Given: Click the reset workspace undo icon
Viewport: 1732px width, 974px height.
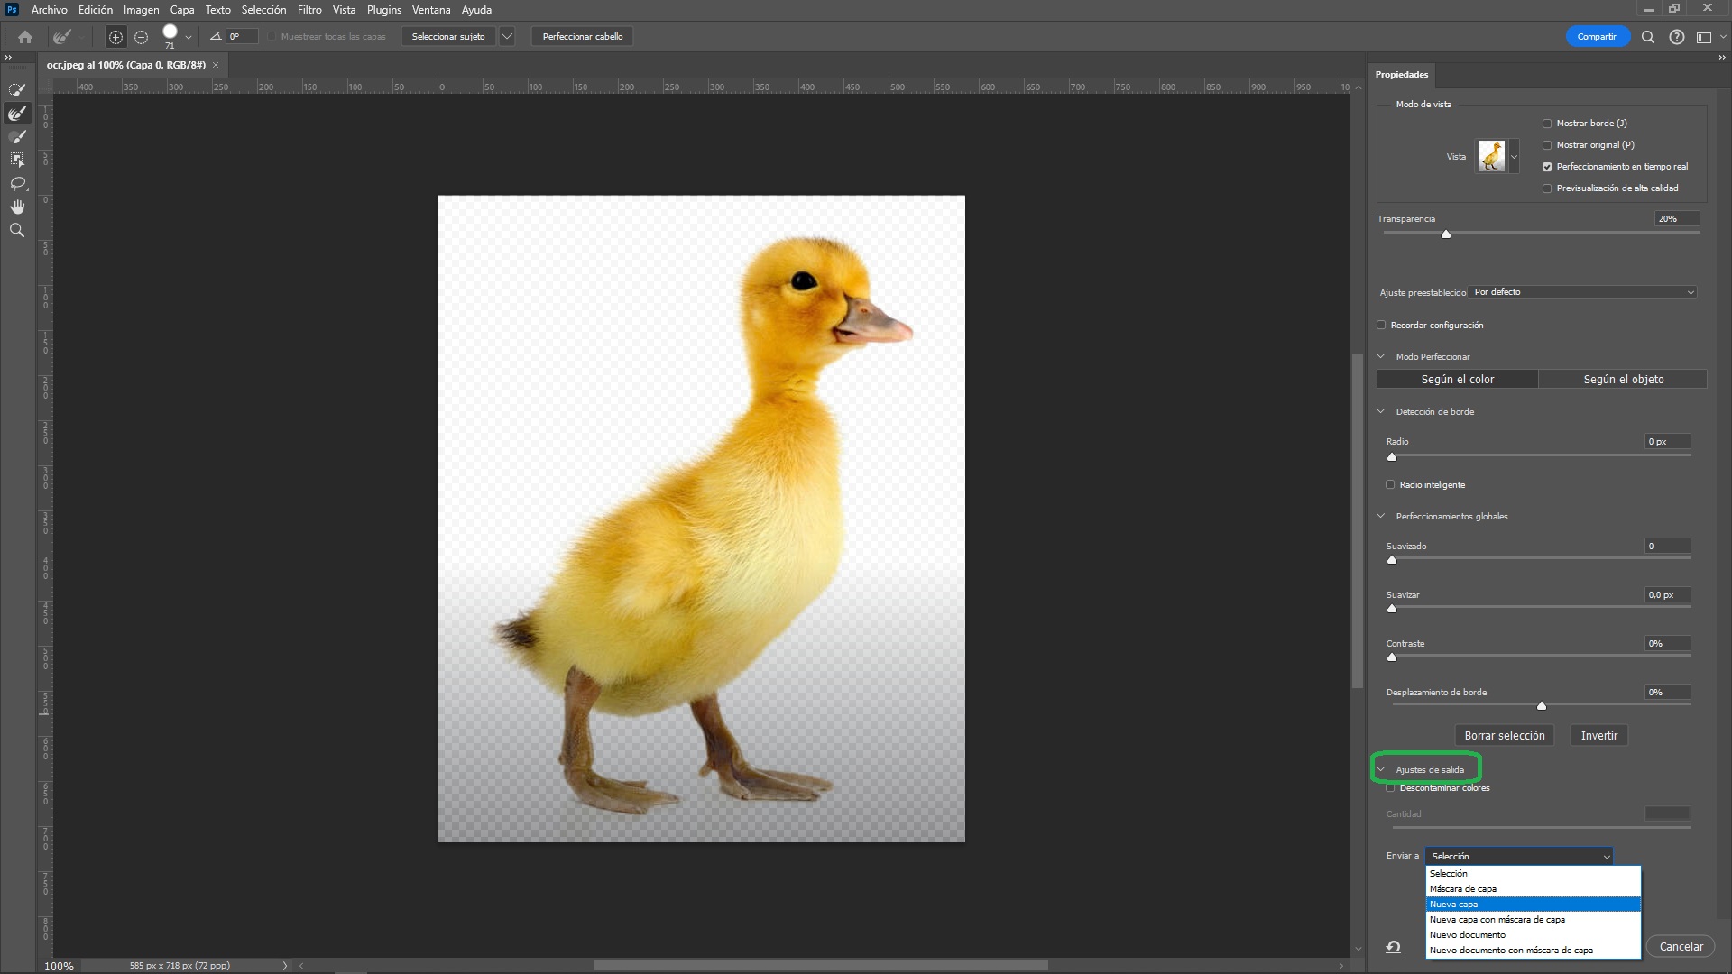Looking at the screenshot, I should (1394, 946).
